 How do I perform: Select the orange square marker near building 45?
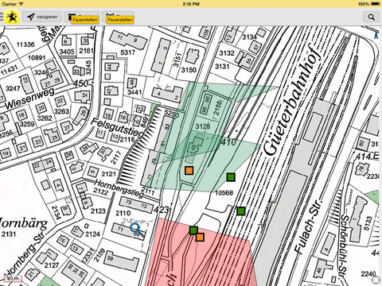189,170
